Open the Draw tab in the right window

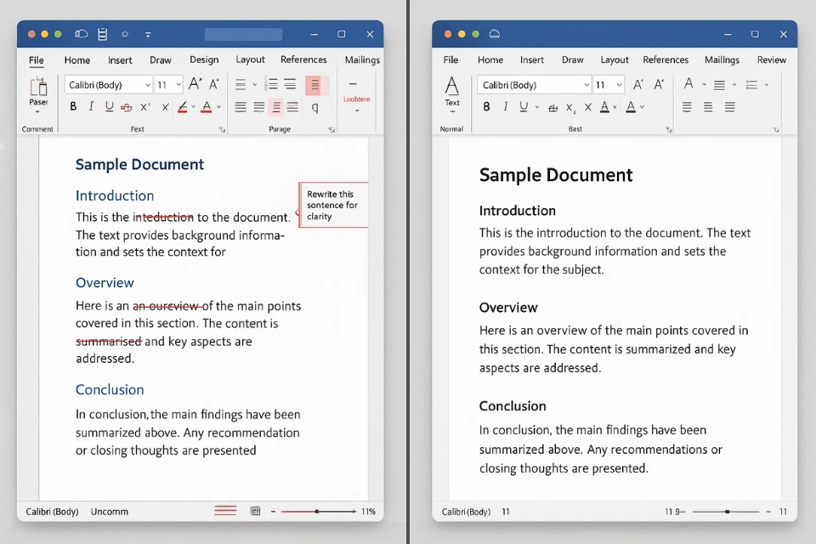572,59
